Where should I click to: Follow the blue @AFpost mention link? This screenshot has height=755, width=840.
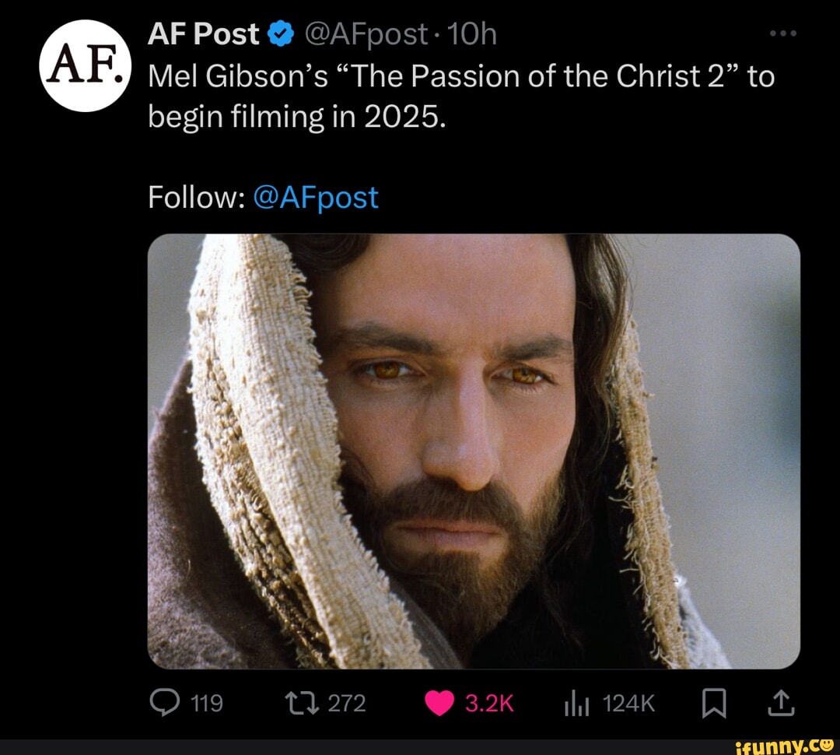[x=316, y=198]
